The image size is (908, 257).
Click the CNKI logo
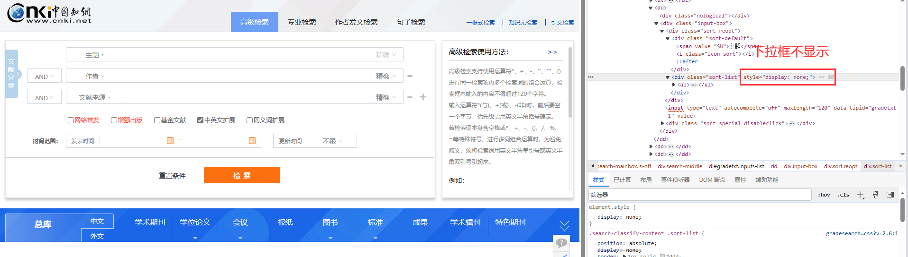click(49, 13)
